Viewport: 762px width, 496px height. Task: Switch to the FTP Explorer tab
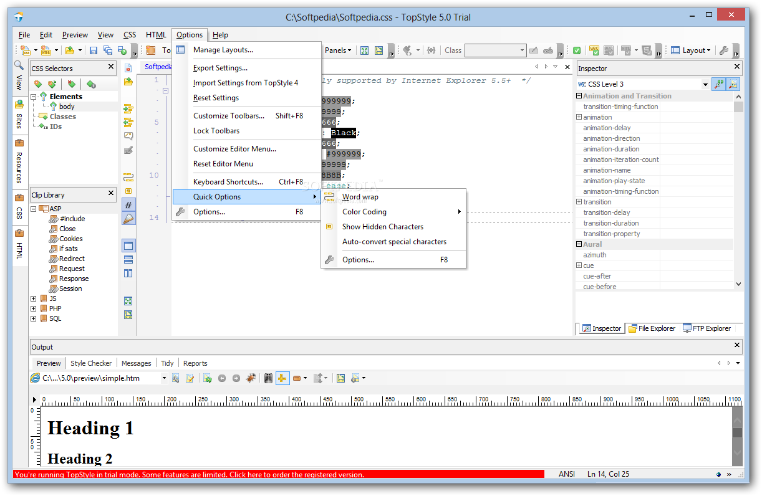[707, 328]
